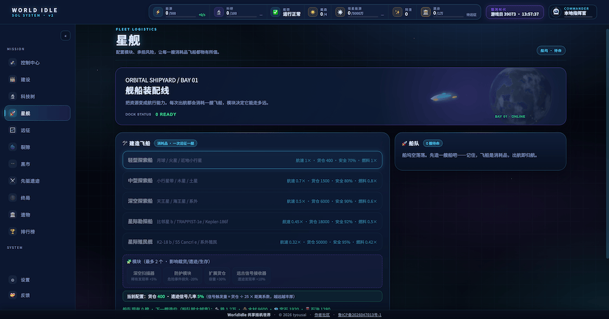Click the 控制中心 satellite sidebar icon
The image size is (609, 319).
coord(12,63)
